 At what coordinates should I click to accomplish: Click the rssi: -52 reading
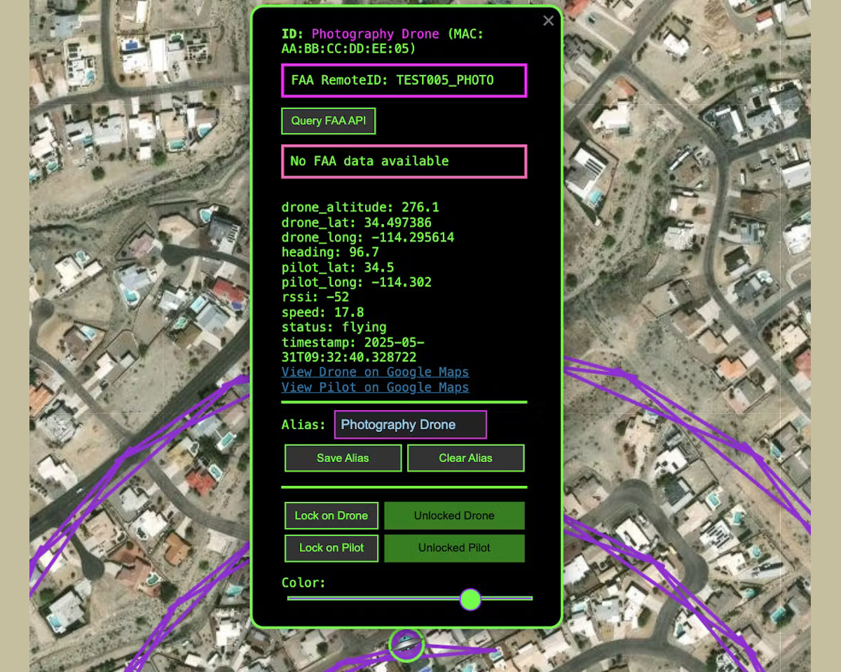[x=315, y=297]
